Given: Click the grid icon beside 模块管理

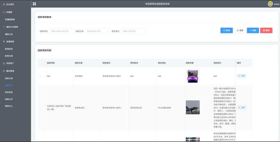Looking at the screenshot, I should pyautogui.click(x=4, y=71).
